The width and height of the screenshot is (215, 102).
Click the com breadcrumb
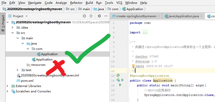tap(113, 9)
